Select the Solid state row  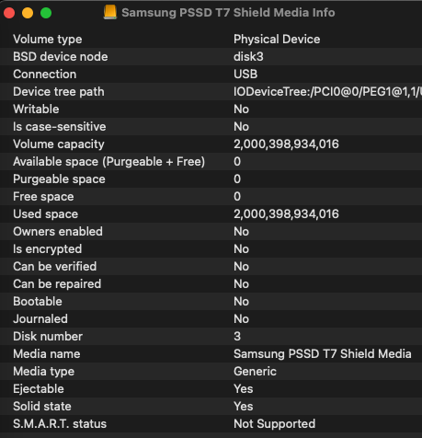[211, 407]
